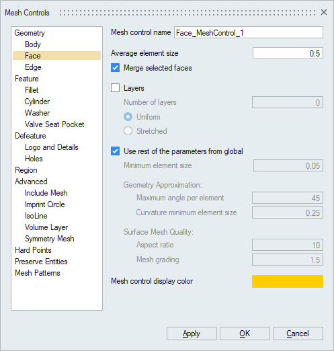Viewport: 334px width, 351px height.
Task: Open Fillet feature mesh control
Action: 32,90
